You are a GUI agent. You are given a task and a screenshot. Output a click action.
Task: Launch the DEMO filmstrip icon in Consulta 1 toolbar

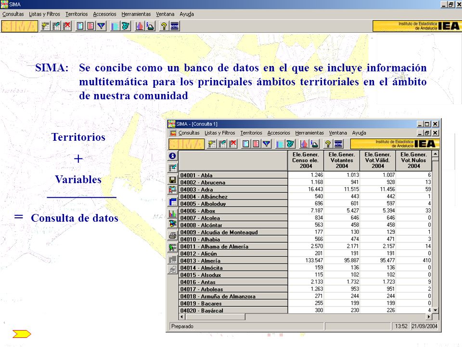coord(338,144)
